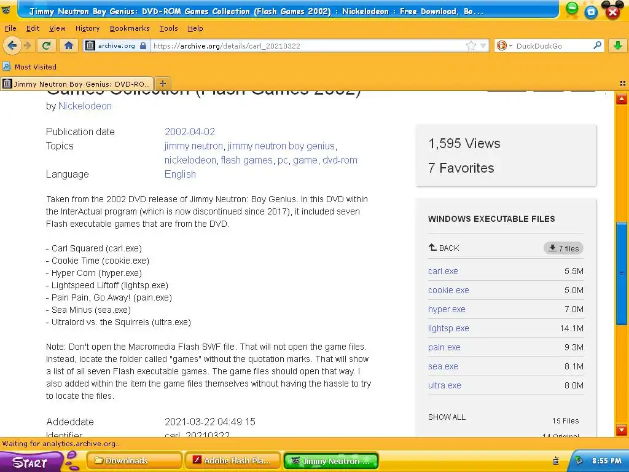
Task: Open the downloads green arrow button
Action: tap(618, 45)
